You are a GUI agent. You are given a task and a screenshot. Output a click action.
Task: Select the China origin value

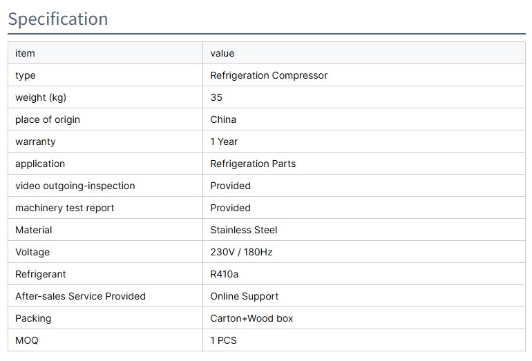coord(223,119)
